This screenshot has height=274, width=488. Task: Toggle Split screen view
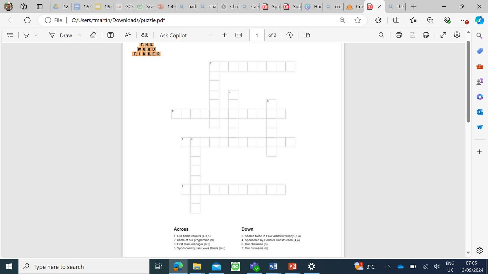tap(396, 20)
